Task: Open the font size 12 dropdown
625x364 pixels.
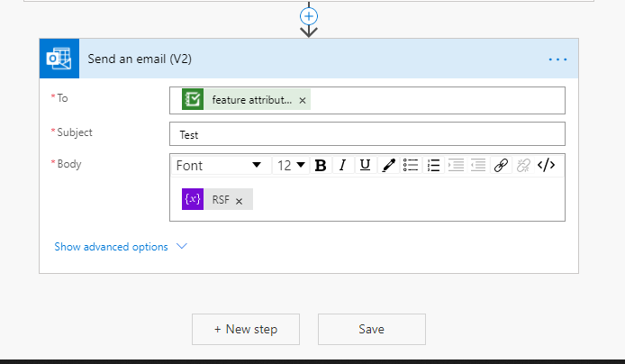Action: (290, 165)
